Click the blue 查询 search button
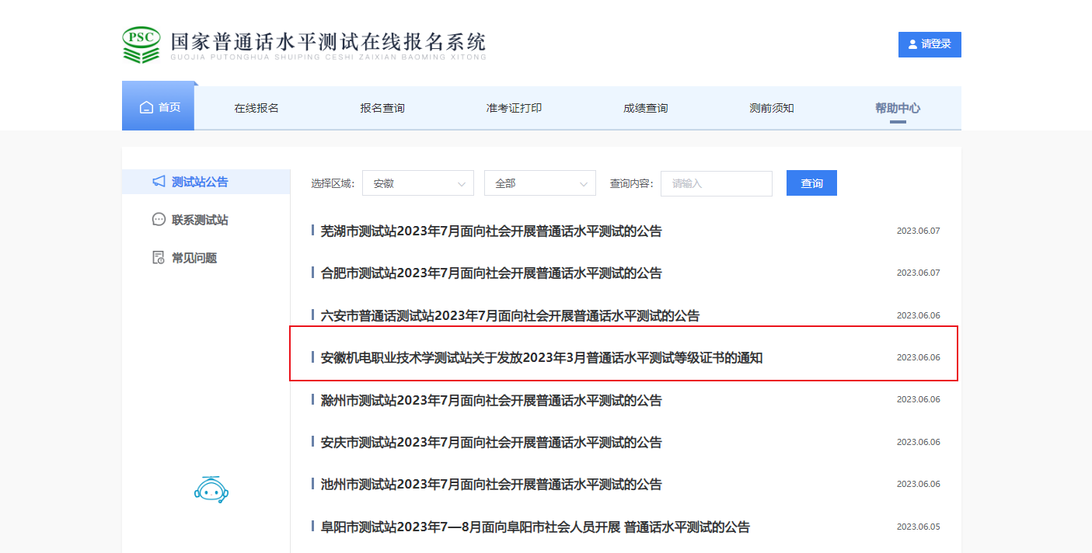 tap(811, 183)
